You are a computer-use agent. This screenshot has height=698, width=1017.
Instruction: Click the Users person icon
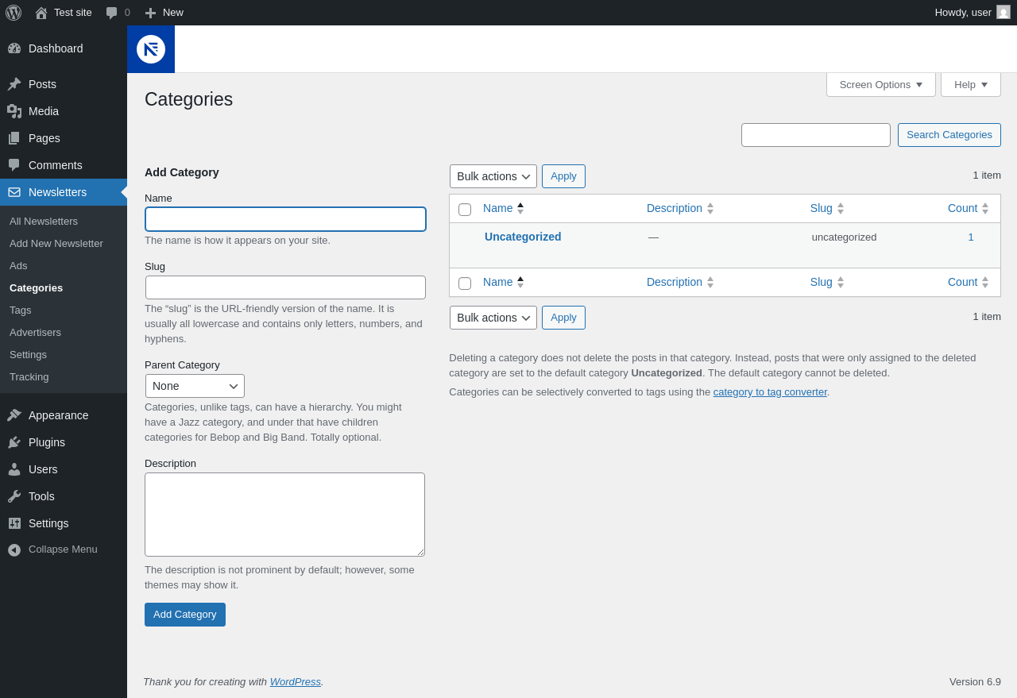[x=14, y=469]
